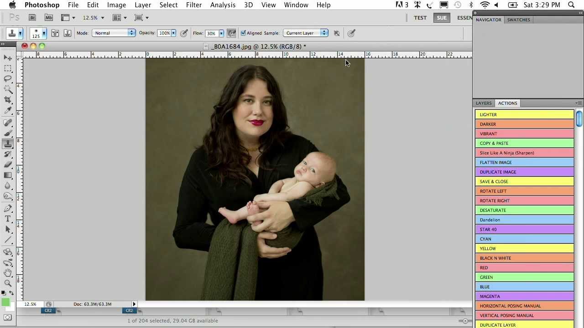The image size is (584, 328).
Task: Open the View Extras dropdown
Action: pyautogui.click(x=68, y=18)
